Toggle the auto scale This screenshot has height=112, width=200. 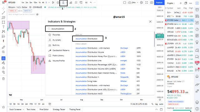[x=161, y=104]
